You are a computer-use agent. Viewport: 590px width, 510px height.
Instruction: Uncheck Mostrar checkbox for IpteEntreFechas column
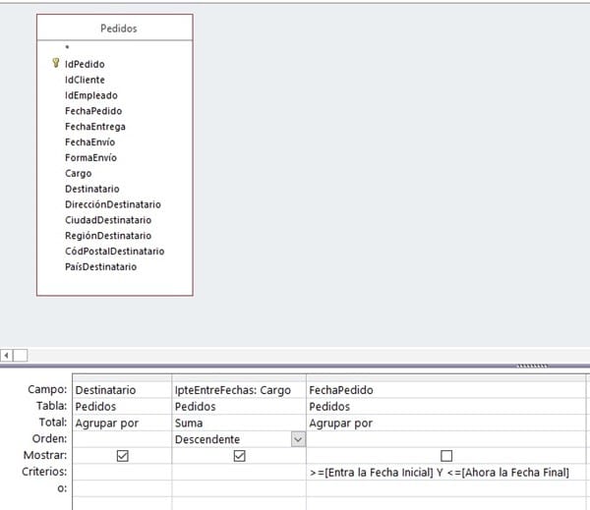point(238,456)
